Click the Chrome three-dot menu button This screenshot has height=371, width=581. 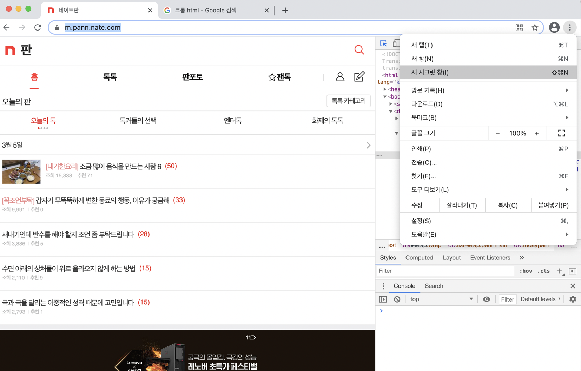click(570, 27)
